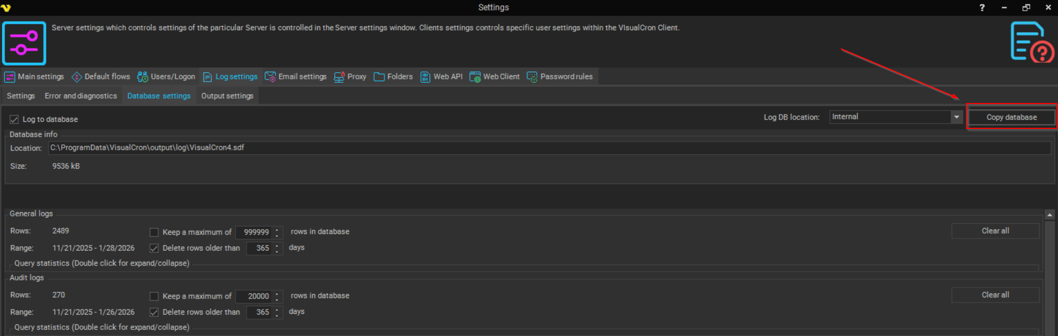Uncheck the Log to database checkbox
Image resolution: width=1058 pixels, height=336 pixels.
pos(14,120)
